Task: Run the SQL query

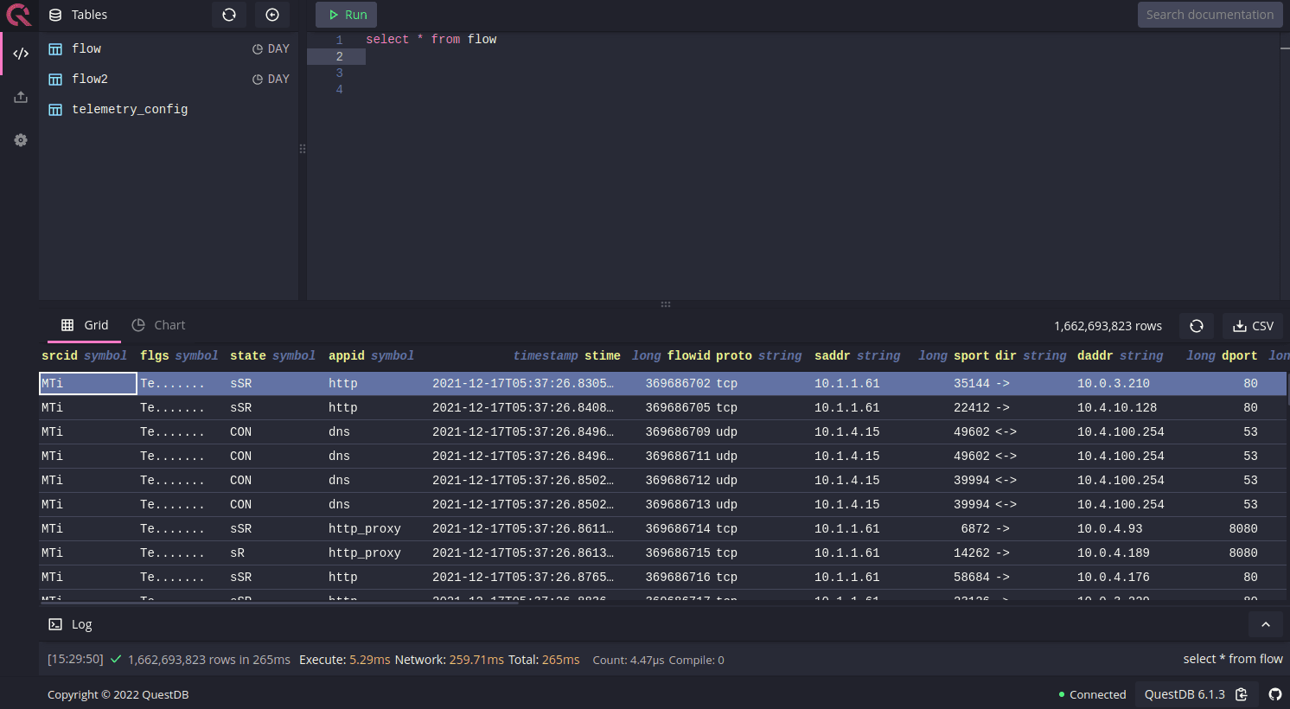Action: [347, 15]
